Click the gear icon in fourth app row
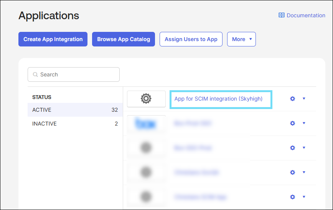Image resolution: width=333 pixels, height=210 pixels. [x=292, y=172]
